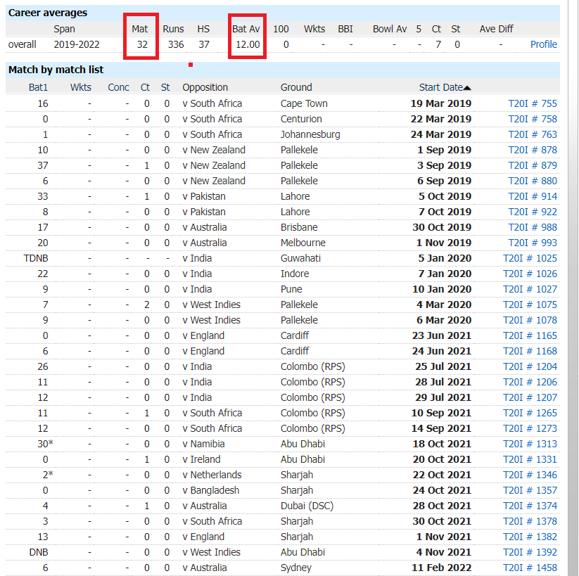Open match link T20I # 1458
The width and height of the screenshot is (579, 576).
(530, 568)
